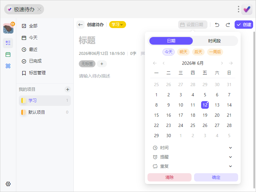Close the 极速待办 tab

39,9
